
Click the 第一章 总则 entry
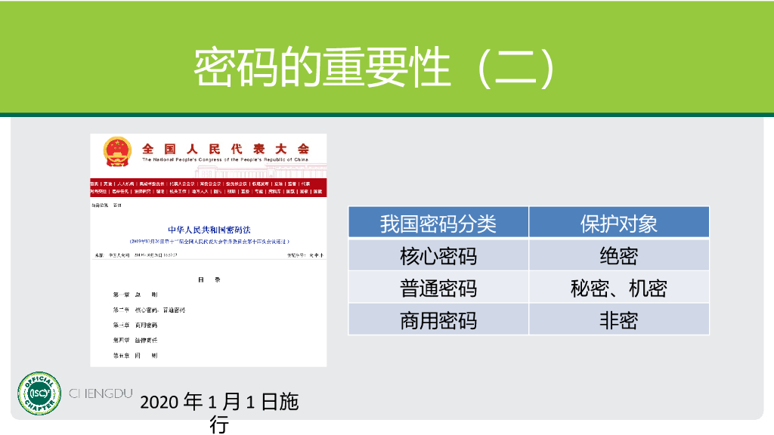pos(135,295)
